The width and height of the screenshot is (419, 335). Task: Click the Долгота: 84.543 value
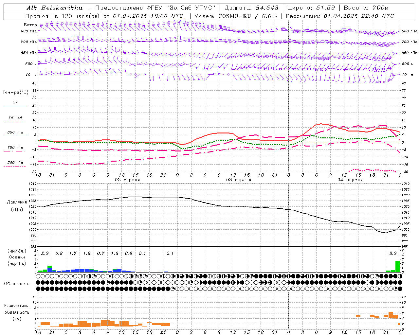(251, 8)
